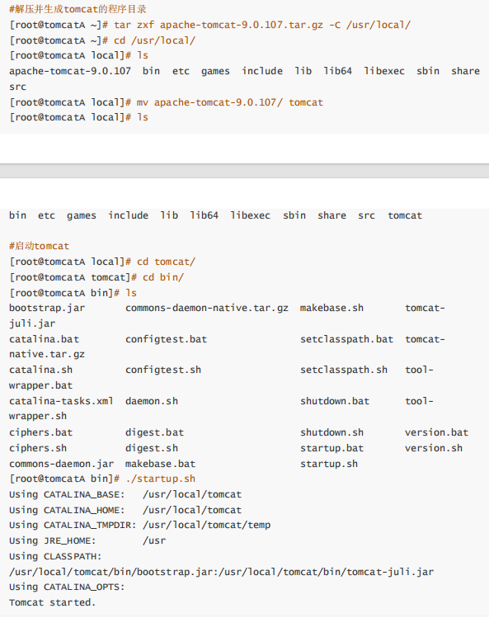Click the 'configtest.sh' file name
This screenshot has height=618, width=489.
click(x=163, y=370)
